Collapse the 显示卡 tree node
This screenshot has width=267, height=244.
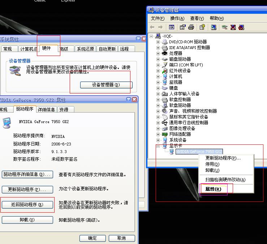(158, 146)
